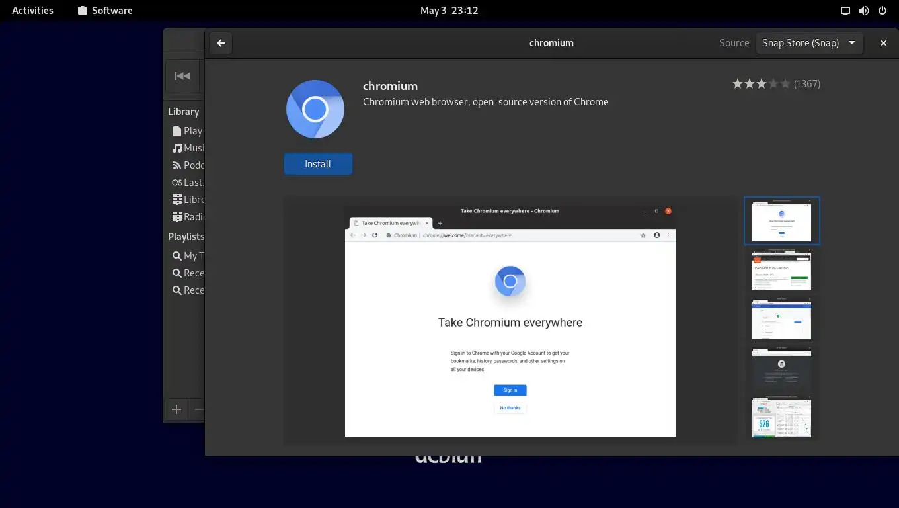Click the Source label
899x508 pixels.
[734, 43]
